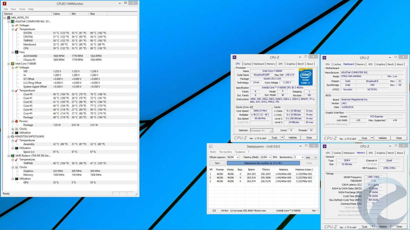
Task: Click the Powers icon in the sensor tree
Action: click(17, 121)
